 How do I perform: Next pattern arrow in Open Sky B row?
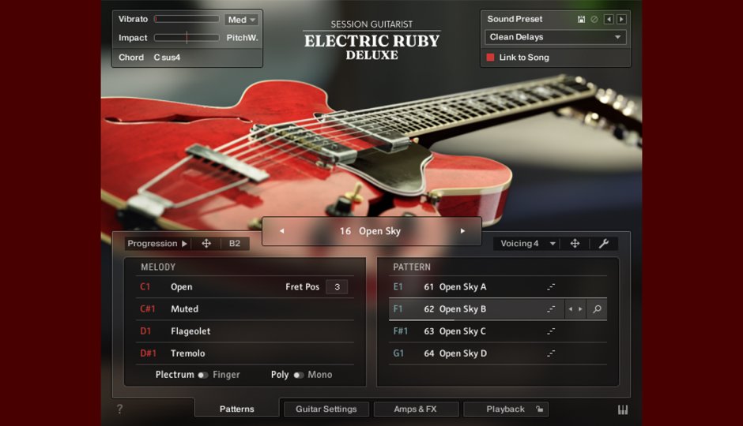[580, 309]
